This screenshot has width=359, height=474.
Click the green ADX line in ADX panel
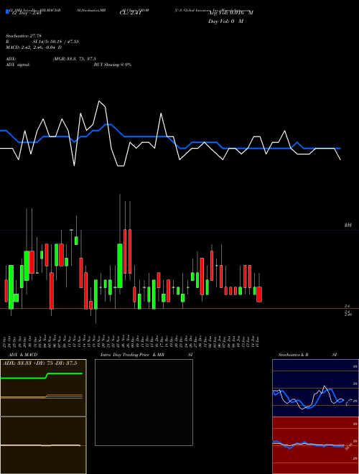pos(42,376)
